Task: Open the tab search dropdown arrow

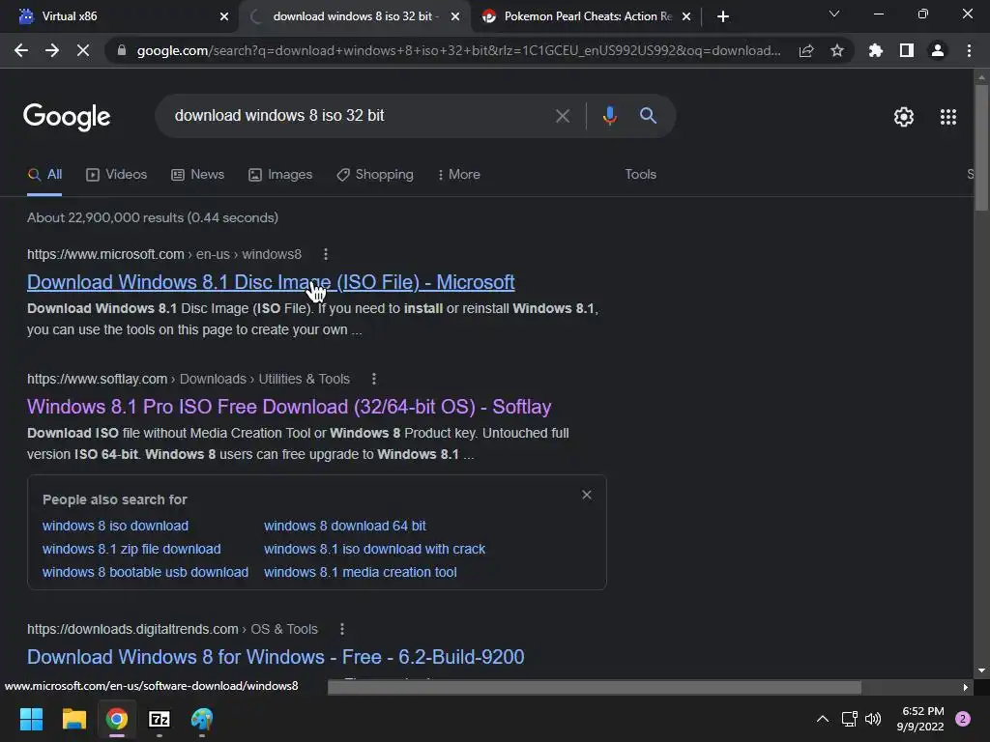Action: click(x=834, y=14)
